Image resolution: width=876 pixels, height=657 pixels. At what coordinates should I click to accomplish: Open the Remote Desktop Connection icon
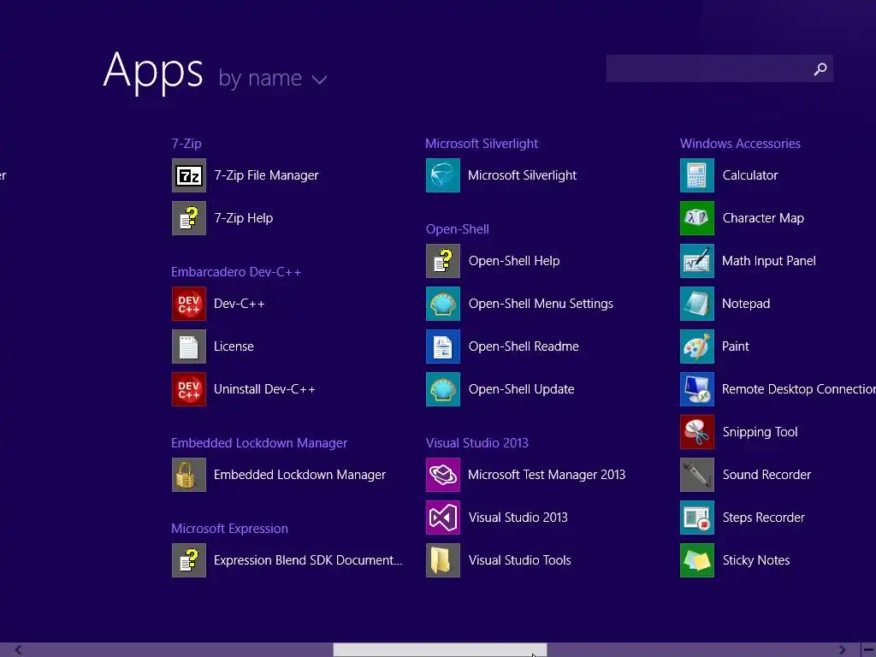tap(697, 389)
